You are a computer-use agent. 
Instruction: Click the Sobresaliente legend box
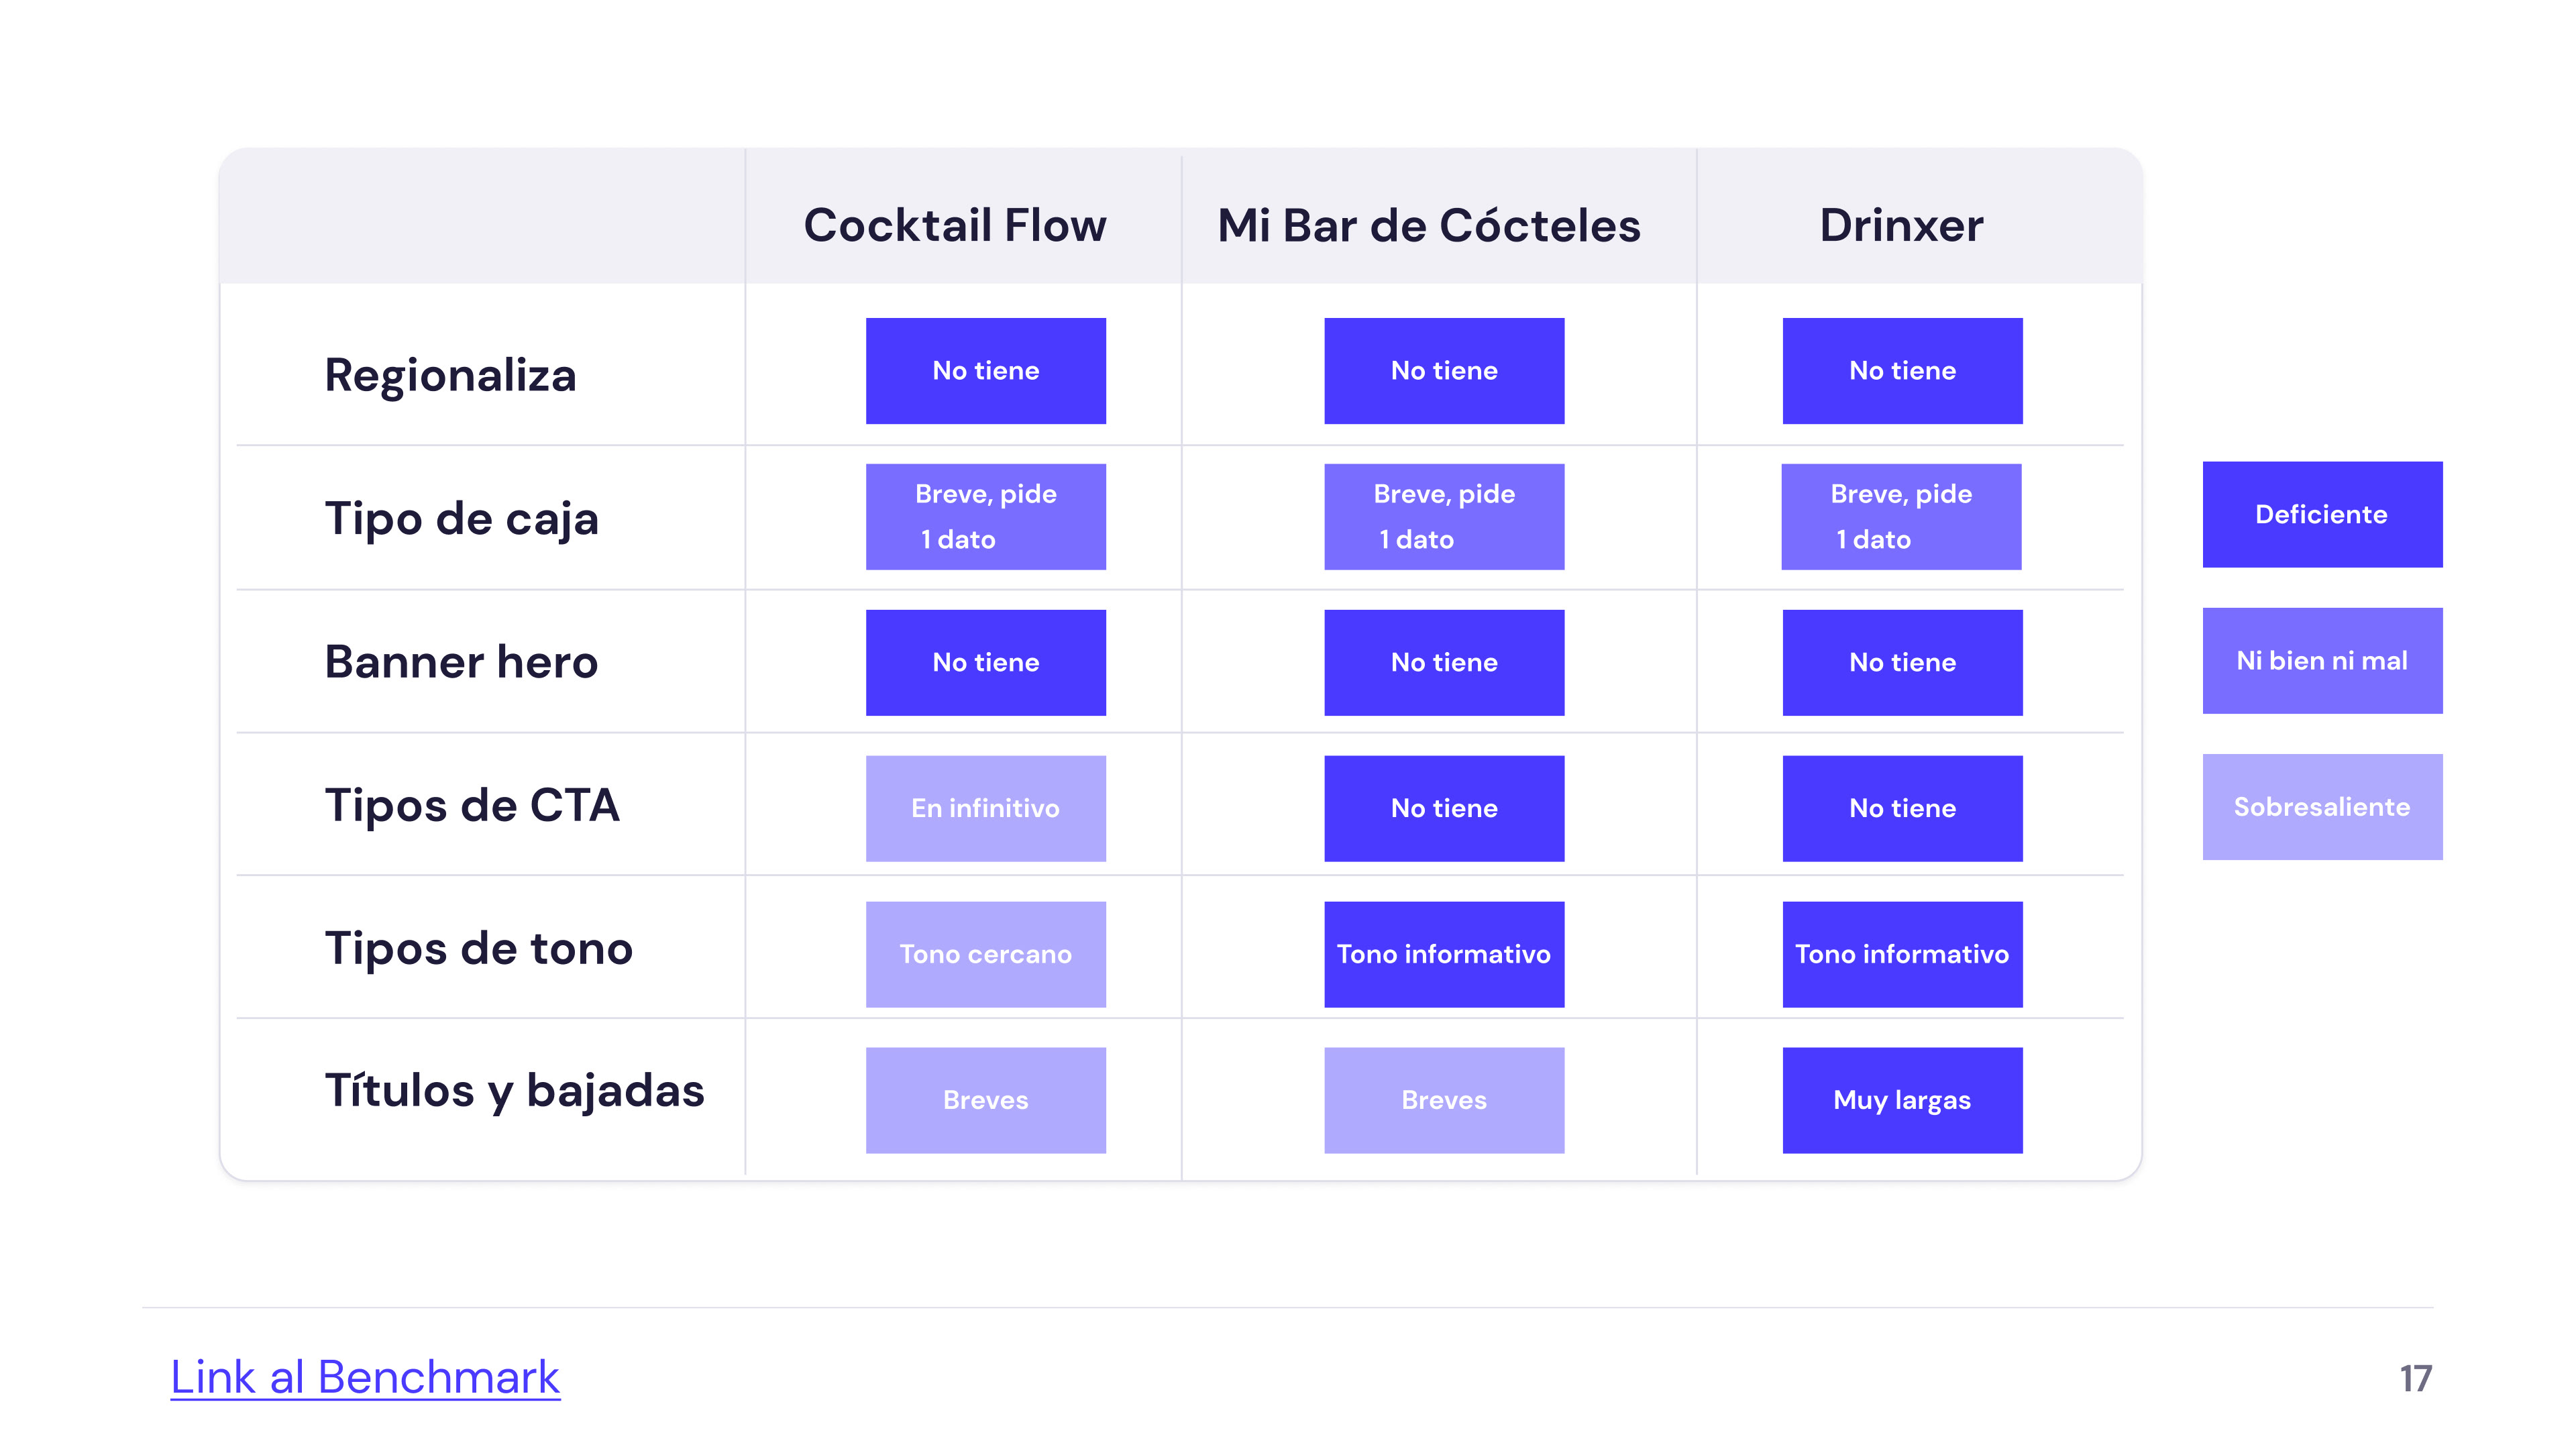[2321, 806]
